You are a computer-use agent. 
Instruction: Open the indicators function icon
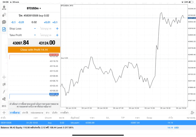(4, 92)
